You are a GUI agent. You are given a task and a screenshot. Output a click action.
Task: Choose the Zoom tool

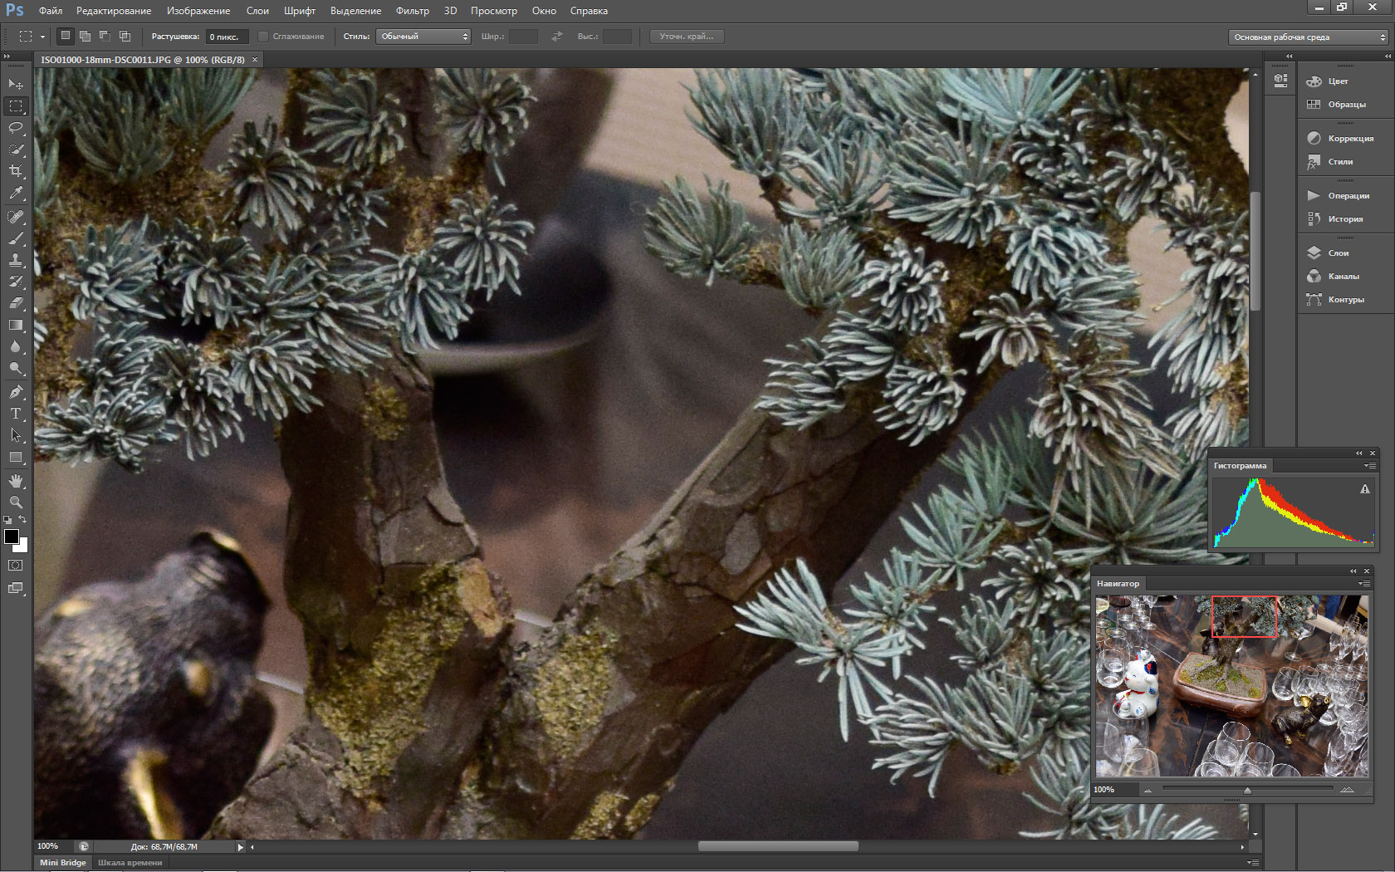[16, 502]
